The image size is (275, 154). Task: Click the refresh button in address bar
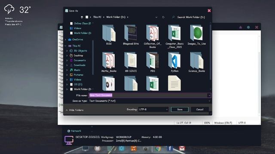pyautogui.click(x=163, y=17)
